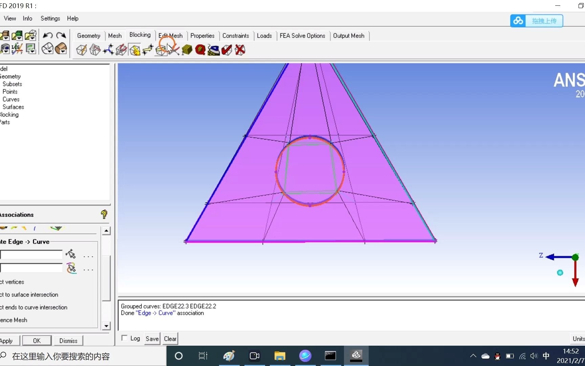The width and height of the screenshot is (585, 366).
Task: Open the Local Coordinate System dropdown
Action: click(17, 49)
